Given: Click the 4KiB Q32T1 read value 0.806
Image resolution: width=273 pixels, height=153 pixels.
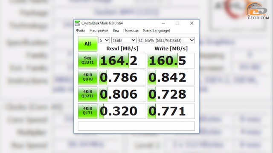Looking at the screenshot, I should 122,94.
